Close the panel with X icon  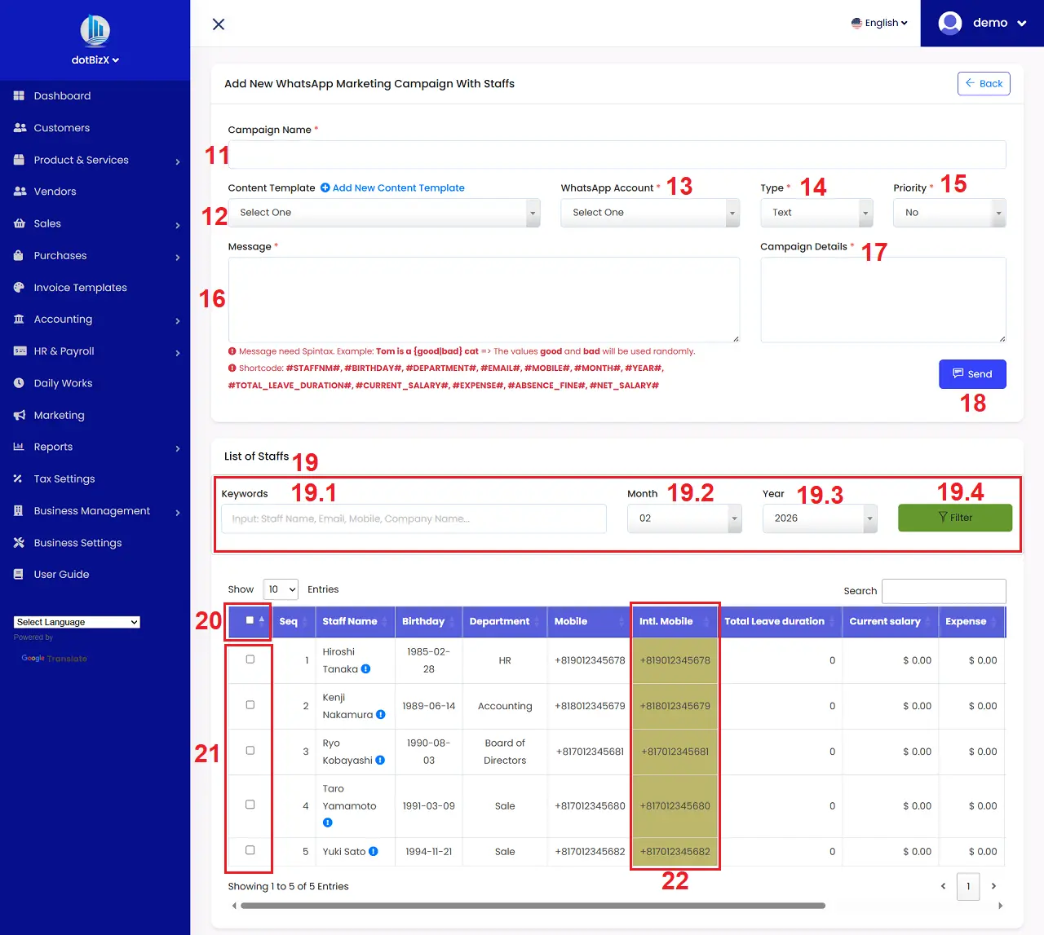click(x=219, y=24)
